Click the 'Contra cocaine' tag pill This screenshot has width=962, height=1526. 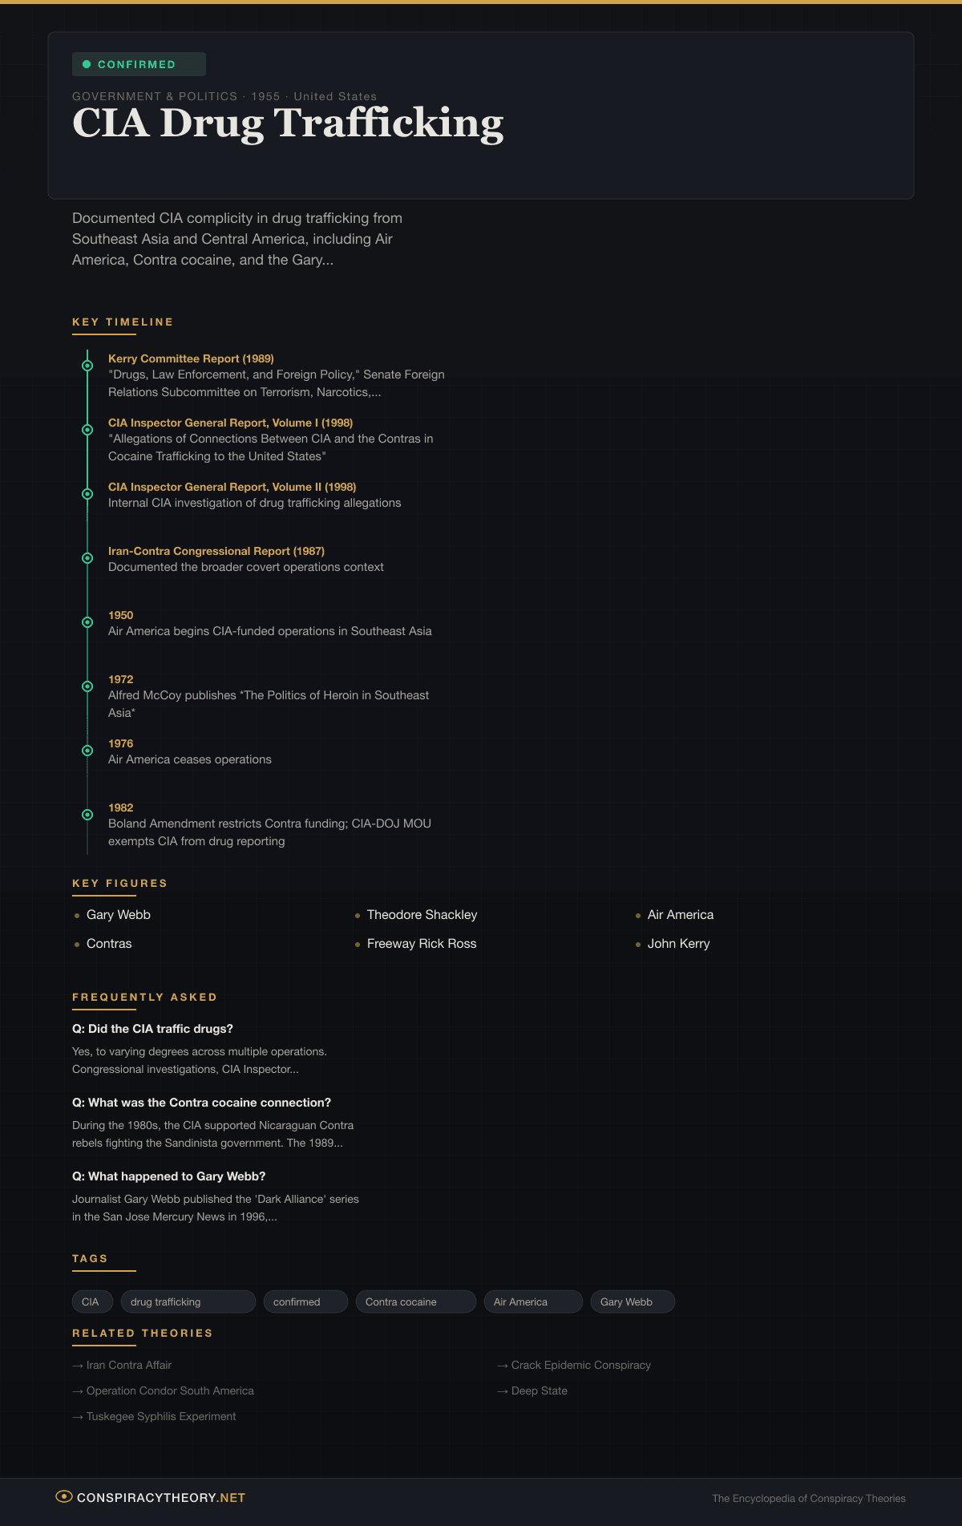coord(415,1301)
